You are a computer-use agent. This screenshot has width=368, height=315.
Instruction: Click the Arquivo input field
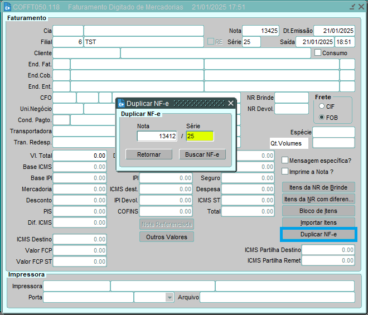coord(277,298)
